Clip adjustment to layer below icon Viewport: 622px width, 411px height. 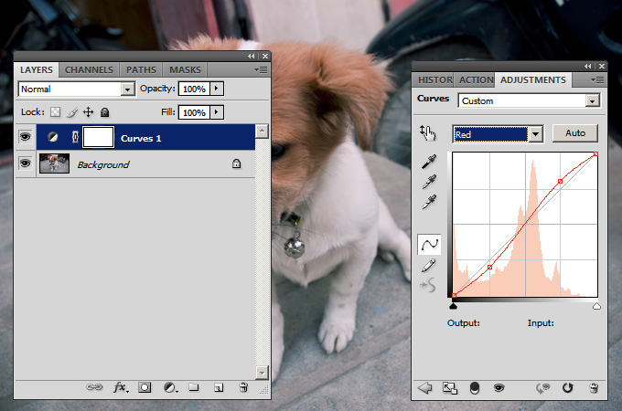tap(475, 388)
